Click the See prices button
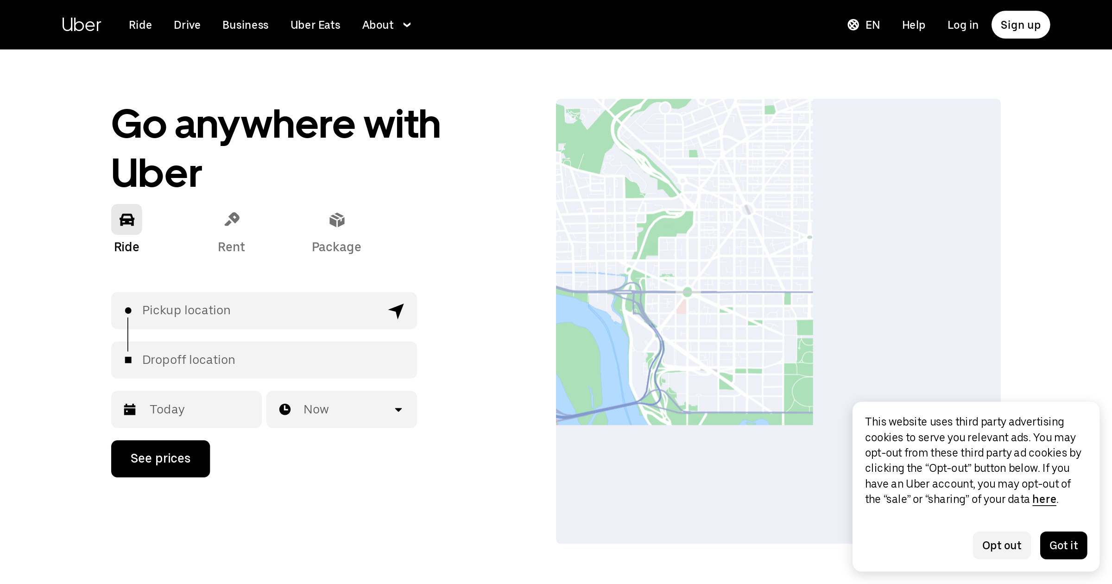 [x=160, y=459]
